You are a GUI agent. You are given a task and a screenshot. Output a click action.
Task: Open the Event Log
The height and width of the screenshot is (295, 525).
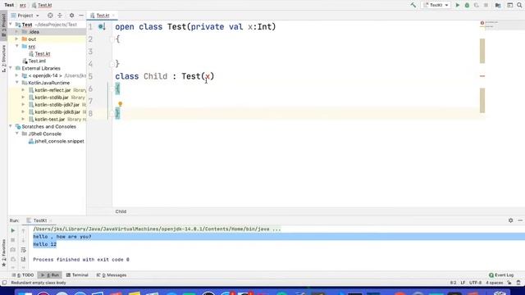(x=501, y=275)
